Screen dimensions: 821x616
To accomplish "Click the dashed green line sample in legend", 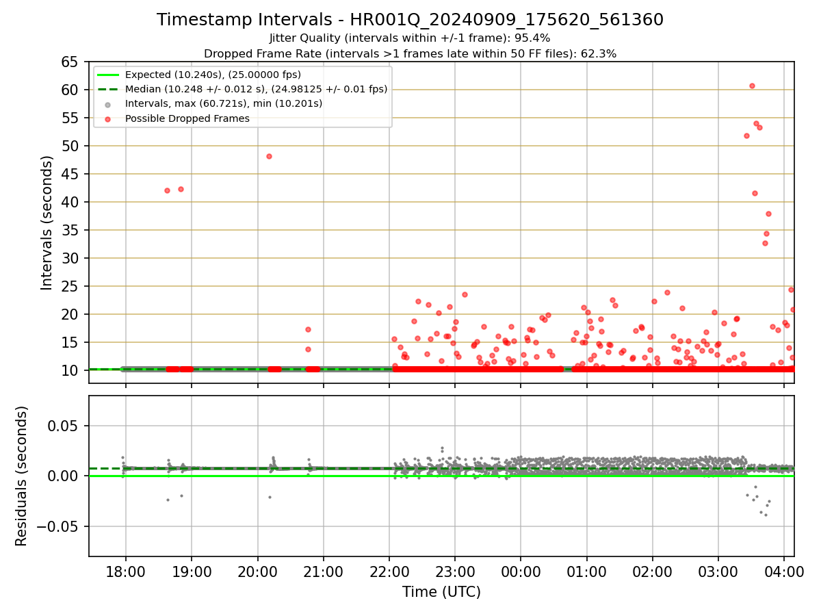I will pos(108,89).
